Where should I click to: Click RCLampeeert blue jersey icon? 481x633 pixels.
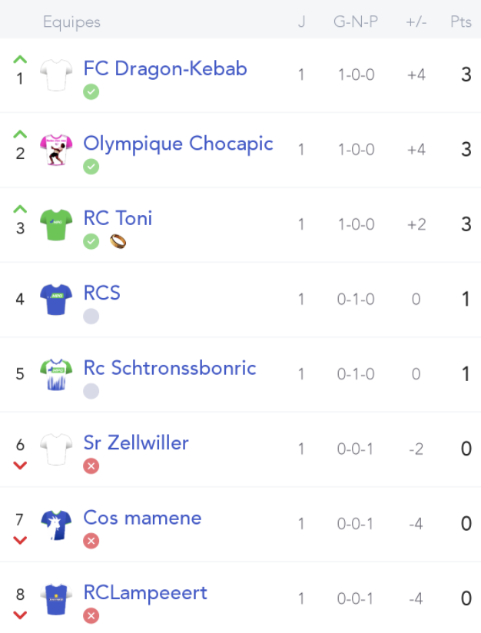(56, 599)
